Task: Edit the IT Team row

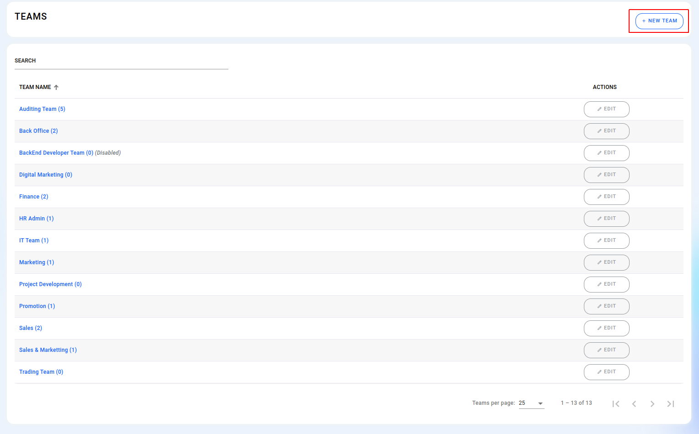Action: point(606,241)
